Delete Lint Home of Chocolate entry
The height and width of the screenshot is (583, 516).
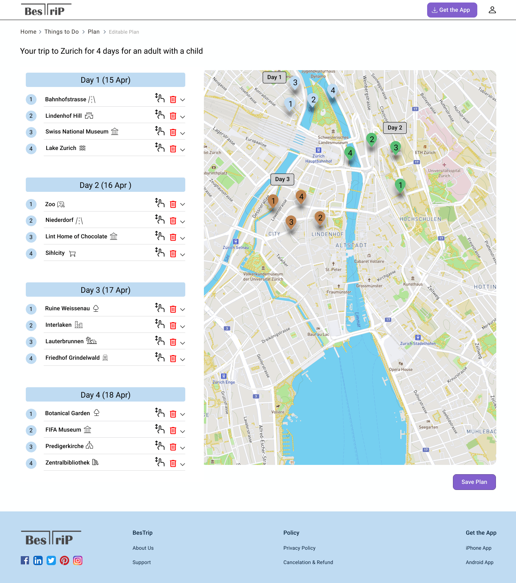(x=173, y=237)
